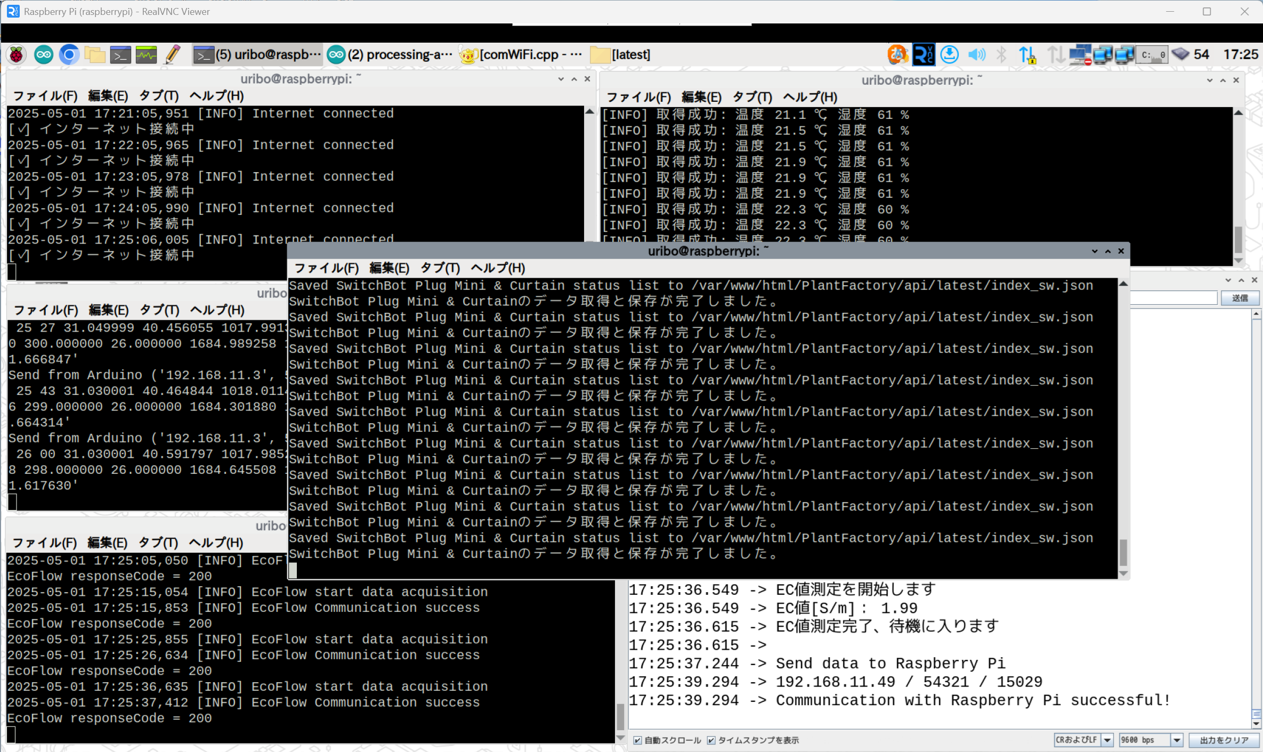Click the EcoFlow terminal scrollbar thumb
The height and width of the screenshot is (752, 1263).
[620, 717]
